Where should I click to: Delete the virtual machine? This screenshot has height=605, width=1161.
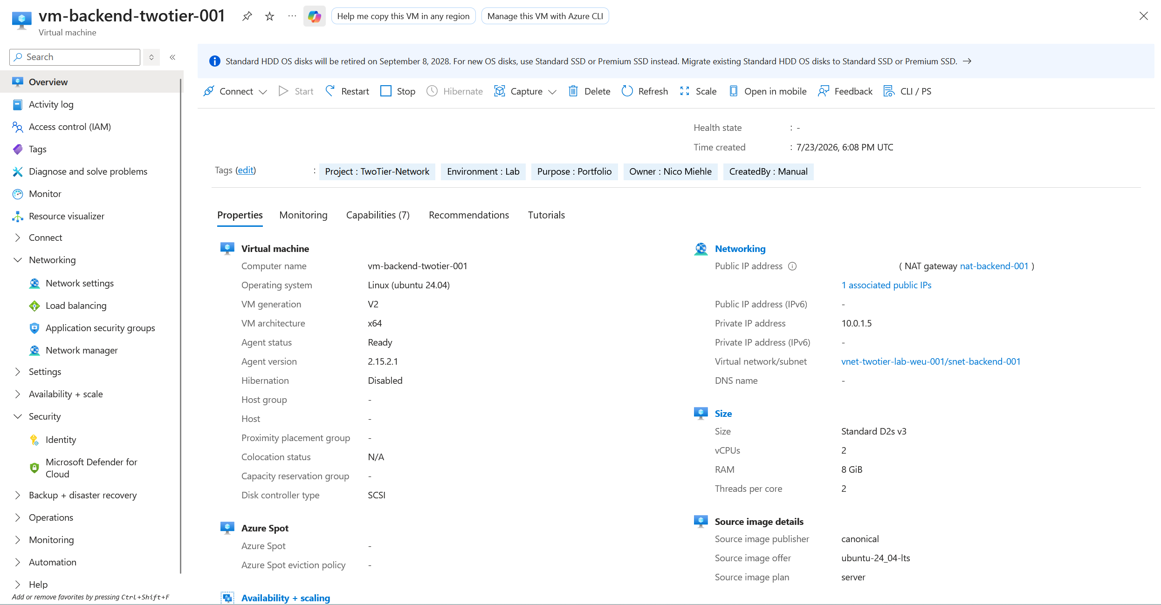pyautogui.click(x=589, y=91)
